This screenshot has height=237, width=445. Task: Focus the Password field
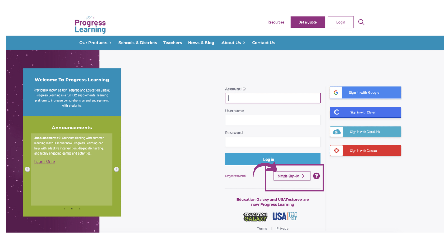[x=273, y=142]
